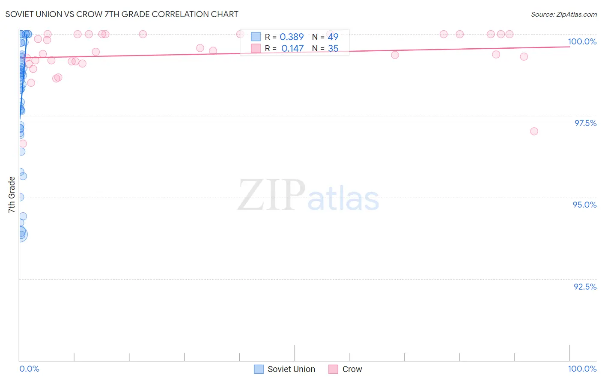Click the chart title text

(122, 14)
